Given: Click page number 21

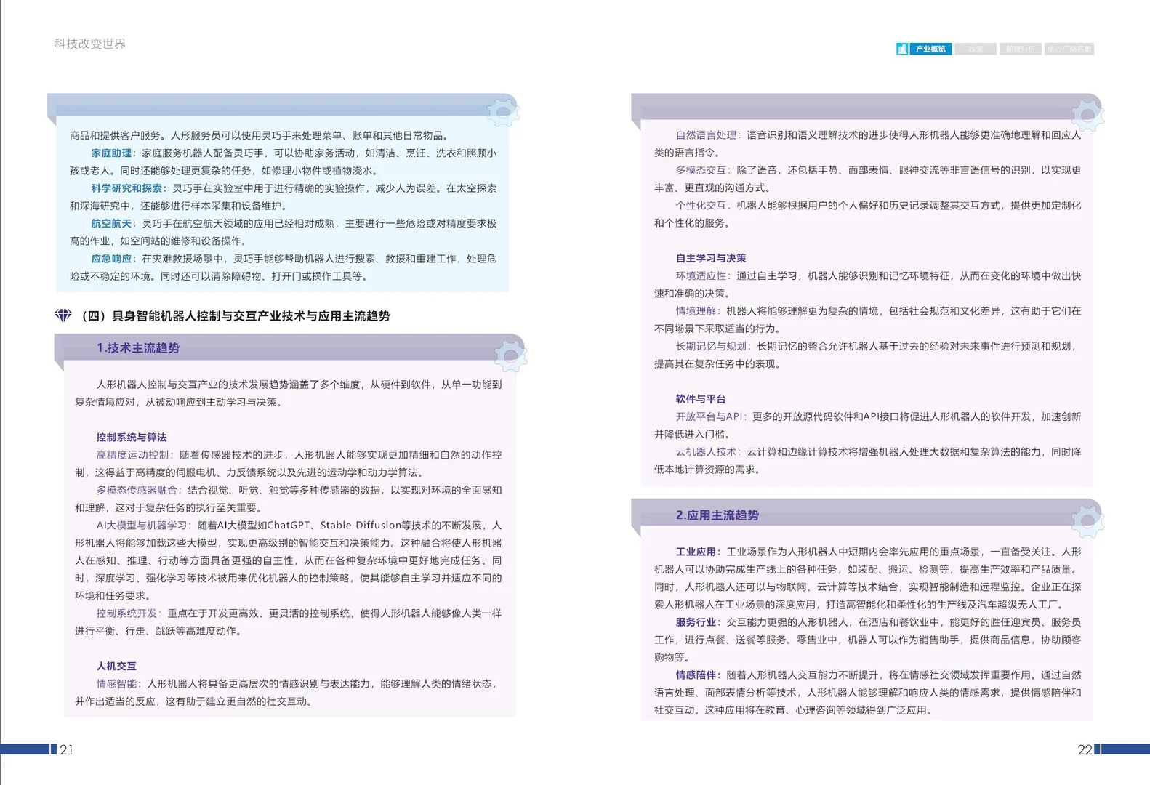Looking at the screenshot, I should point(66,749).
